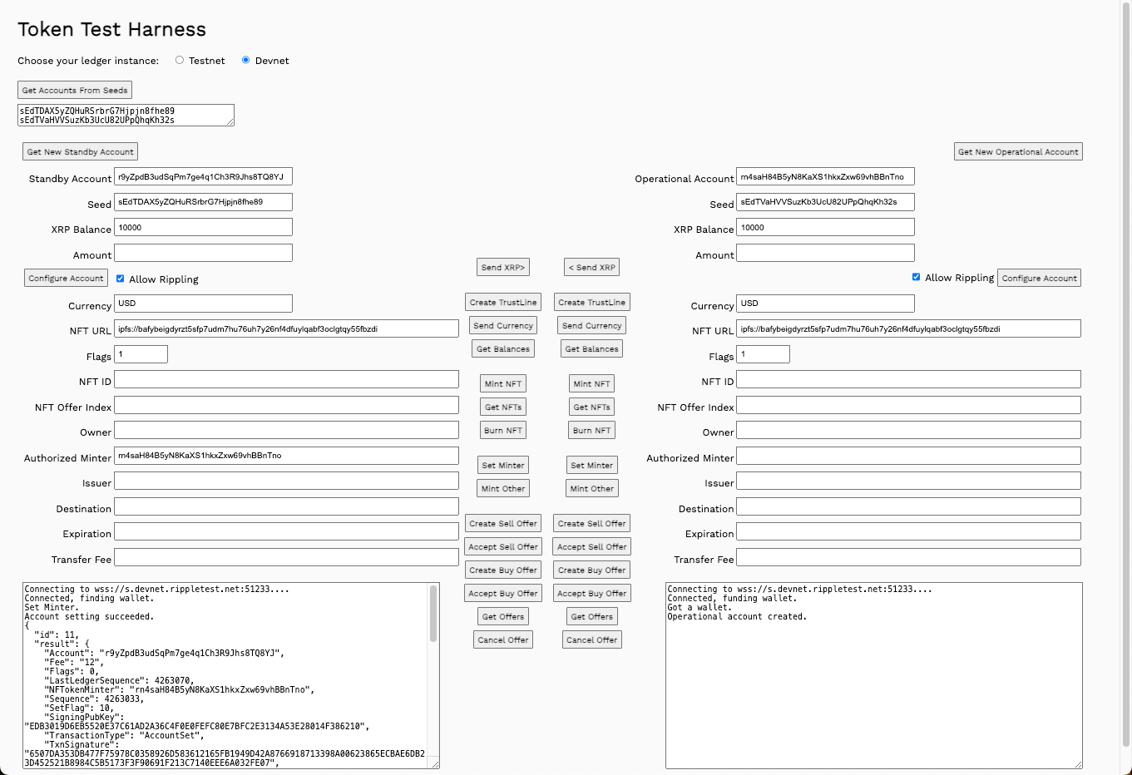Select the Testnet radio button
The width and height of the screenshot is (1132, 775).
pyautogui.click(x=180, y=60)
